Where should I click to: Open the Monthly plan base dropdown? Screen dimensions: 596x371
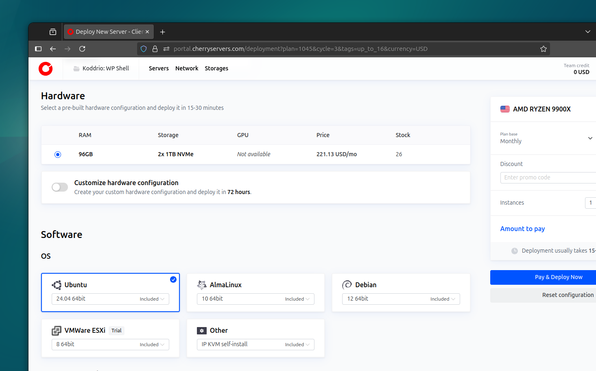tap(546, 138)
